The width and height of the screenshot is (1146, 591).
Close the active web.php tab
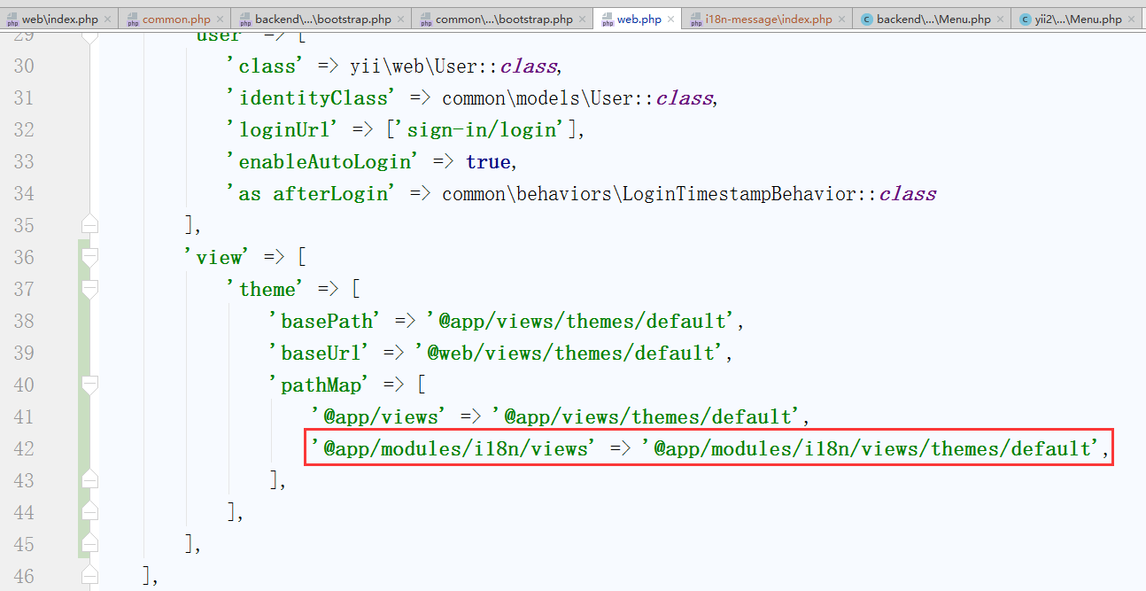pyautogui.click(x=671, y=19)
